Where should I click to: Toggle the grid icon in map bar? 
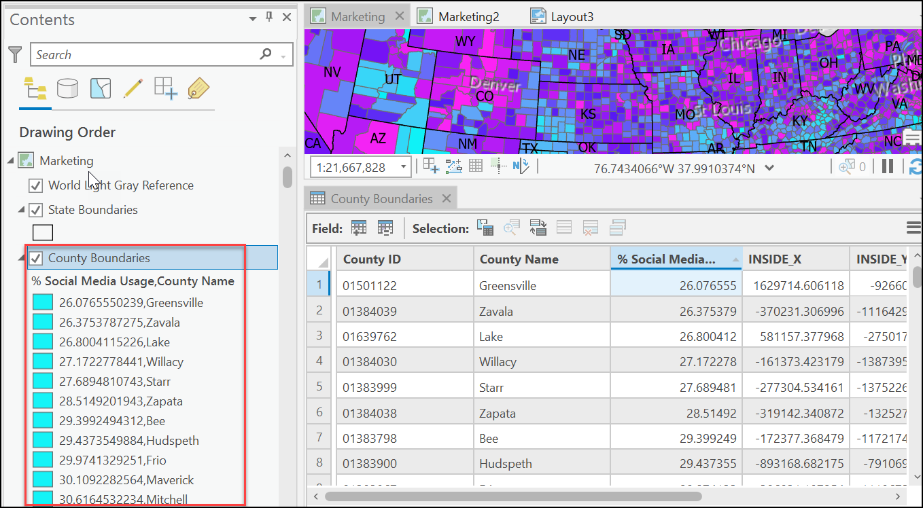(476, 166)
